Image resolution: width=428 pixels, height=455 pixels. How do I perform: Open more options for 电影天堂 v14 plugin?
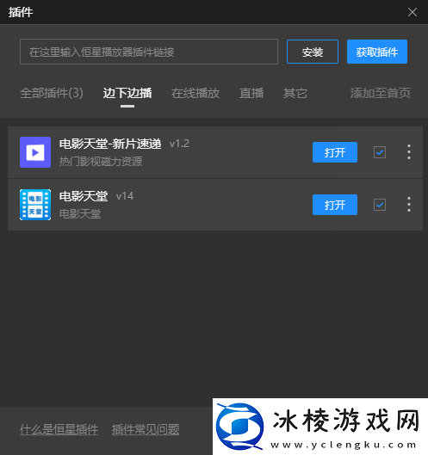(x=409, y=205)
